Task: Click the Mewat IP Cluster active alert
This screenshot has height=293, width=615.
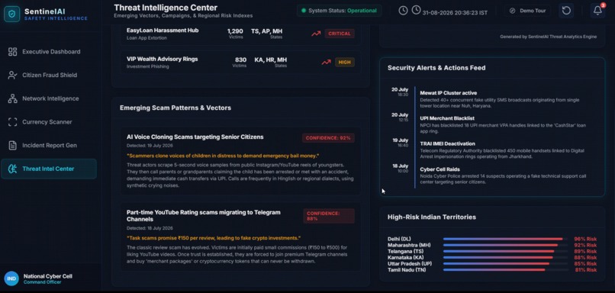Action: pos(449,93)
